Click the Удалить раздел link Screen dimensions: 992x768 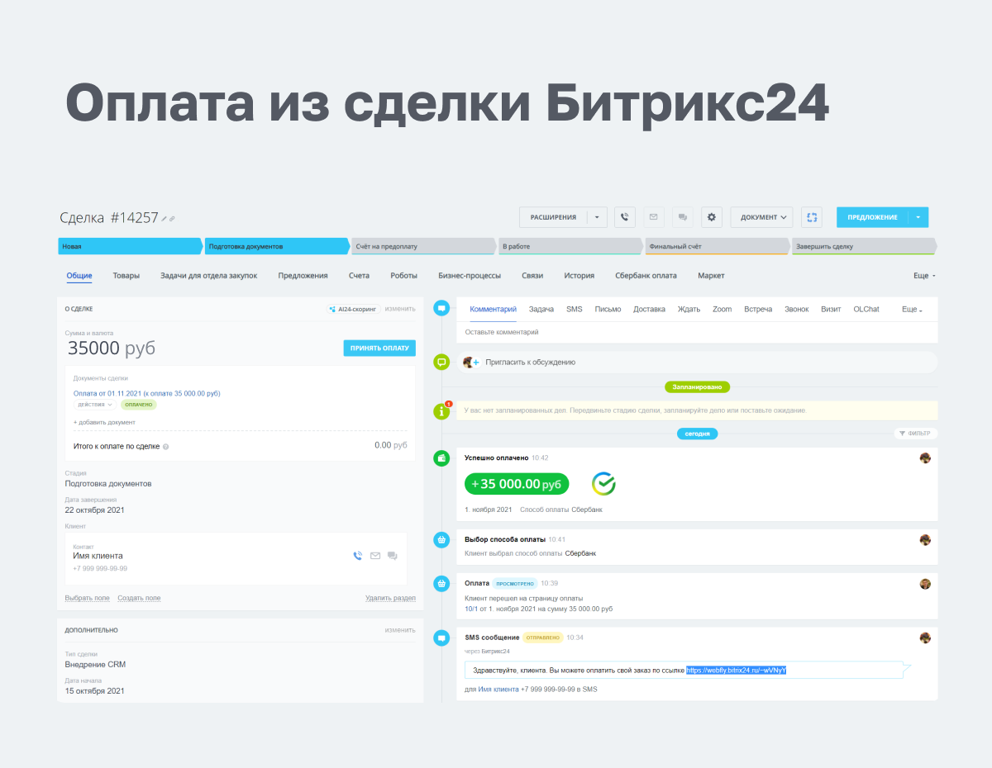[x=390, y=598]
